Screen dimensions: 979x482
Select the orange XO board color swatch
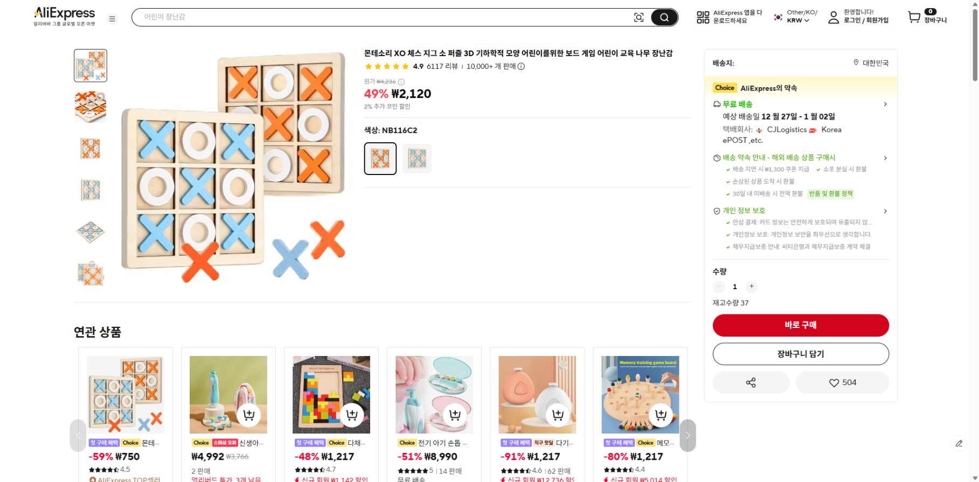coord(380,158)
